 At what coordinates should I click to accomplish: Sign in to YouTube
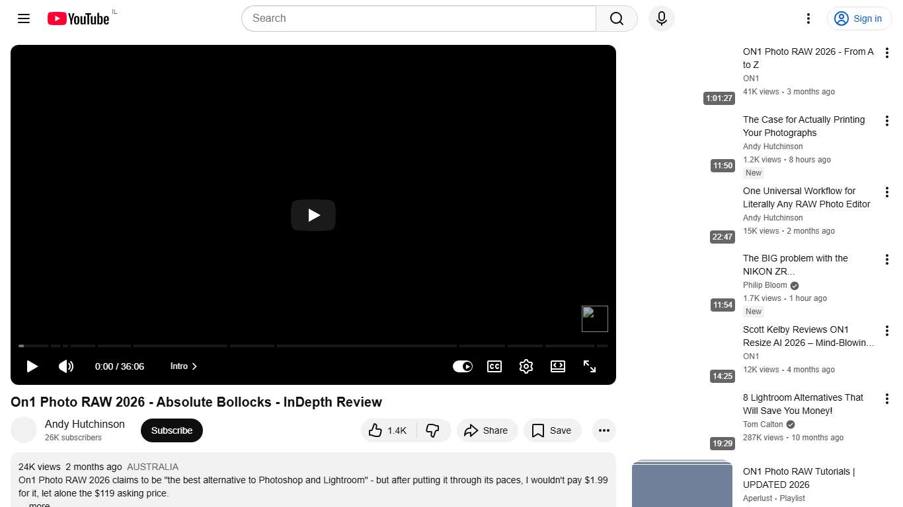(x=859, y=18)
